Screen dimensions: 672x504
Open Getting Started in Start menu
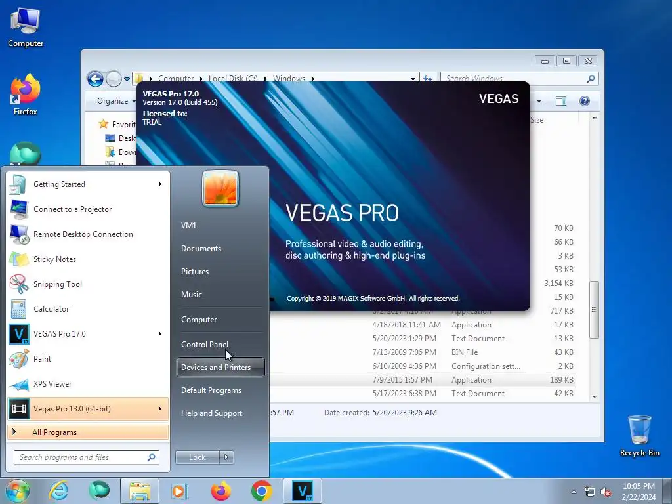click(x=89, y=184)
